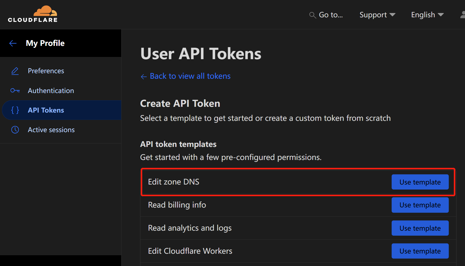Use template for Read billing info
This screenshot has width=465, height=266.
coord(420,205)
